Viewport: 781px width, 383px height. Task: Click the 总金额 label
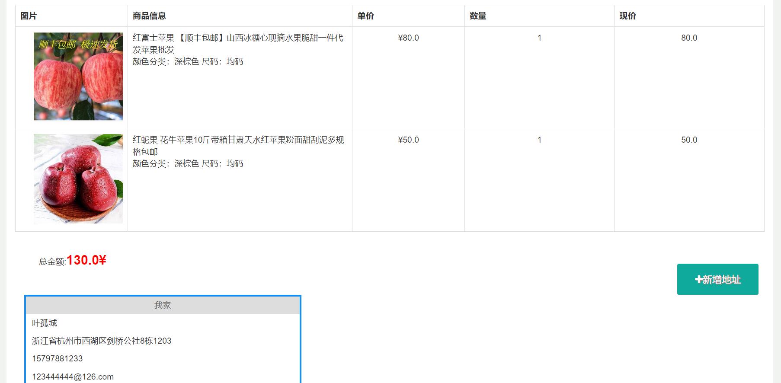pos(52,262)
